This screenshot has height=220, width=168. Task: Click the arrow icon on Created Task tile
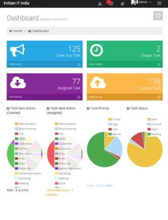click(x=159, y=97)
